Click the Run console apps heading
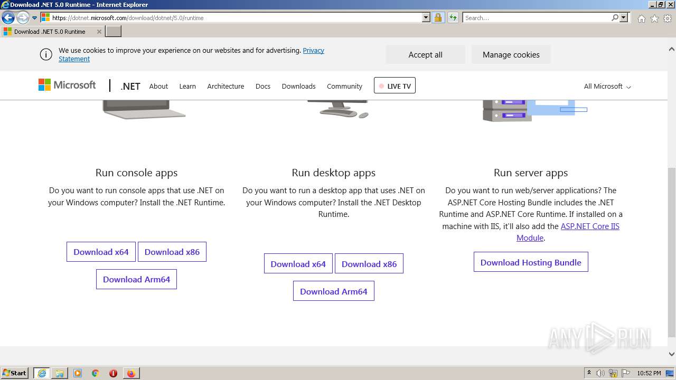This screenshot has width=676, height=380. click(136, 173)
